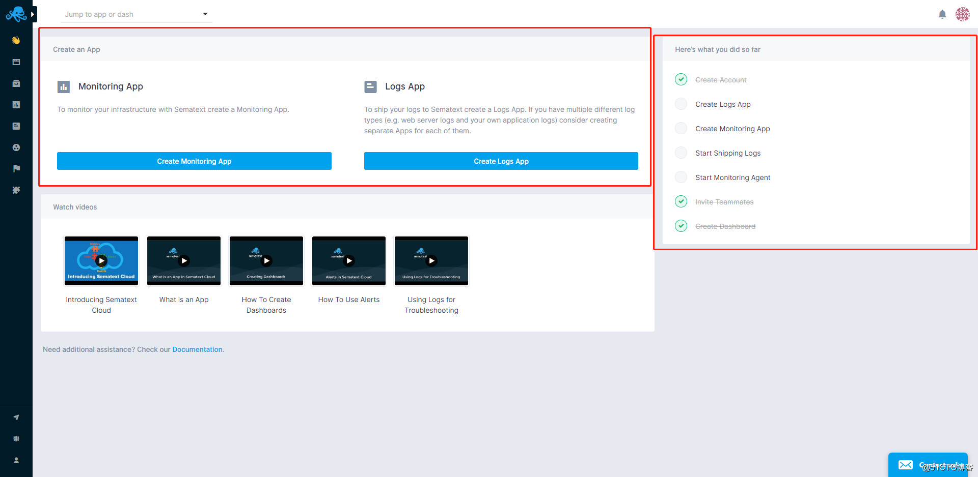Click the 'What is an App' video caption
This screenshot has width=978, height=477.
coord(184,300)
